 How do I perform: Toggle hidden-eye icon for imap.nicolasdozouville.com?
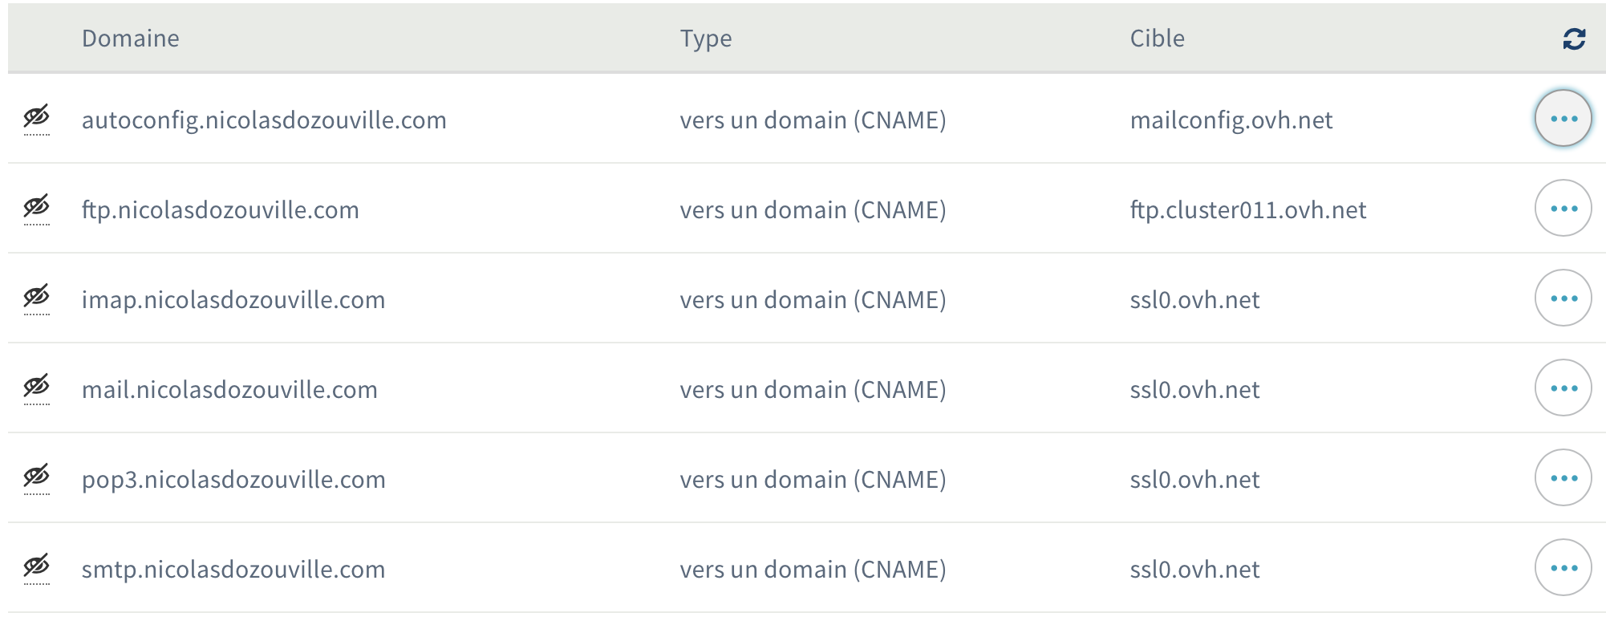(x=36, y=297)
